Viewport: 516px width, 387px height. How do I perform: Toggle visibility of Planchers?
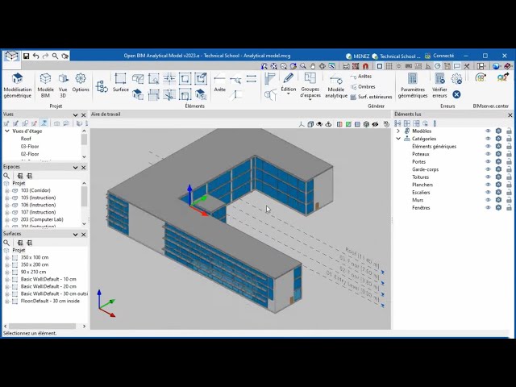pyautogui.click(x=488, y=185)
